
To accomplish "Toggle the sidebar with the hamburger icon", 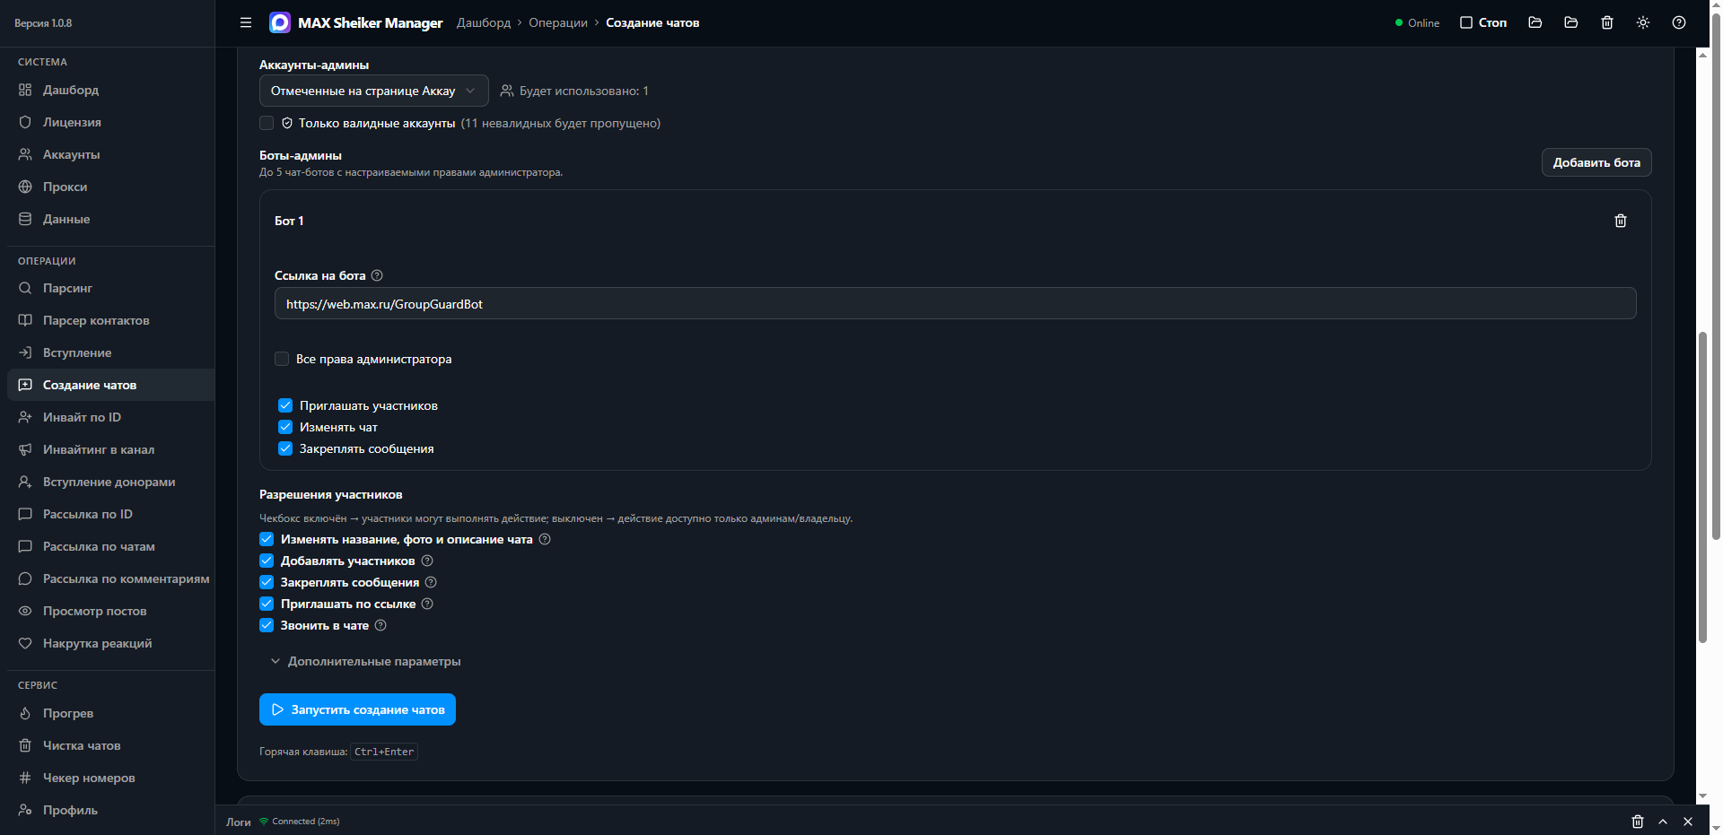I will pyautogui.click(x=246, y=22).
